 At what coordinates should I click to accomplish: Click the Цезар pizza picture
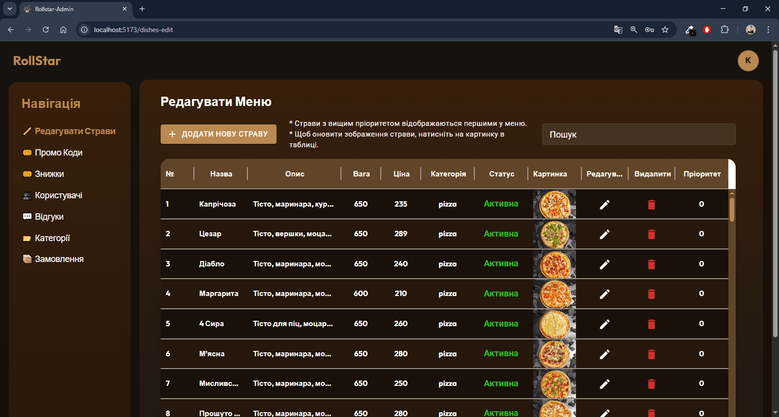point(555,234)
